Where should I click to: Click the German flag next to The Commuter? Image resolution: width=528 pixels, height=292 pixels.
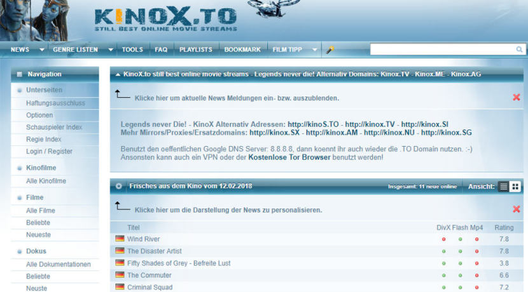[120, 275]
